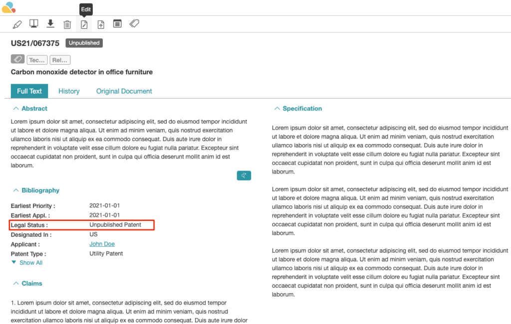511x324 pixels.
Task: Click the teal button below the abstract
Action: 244,175
